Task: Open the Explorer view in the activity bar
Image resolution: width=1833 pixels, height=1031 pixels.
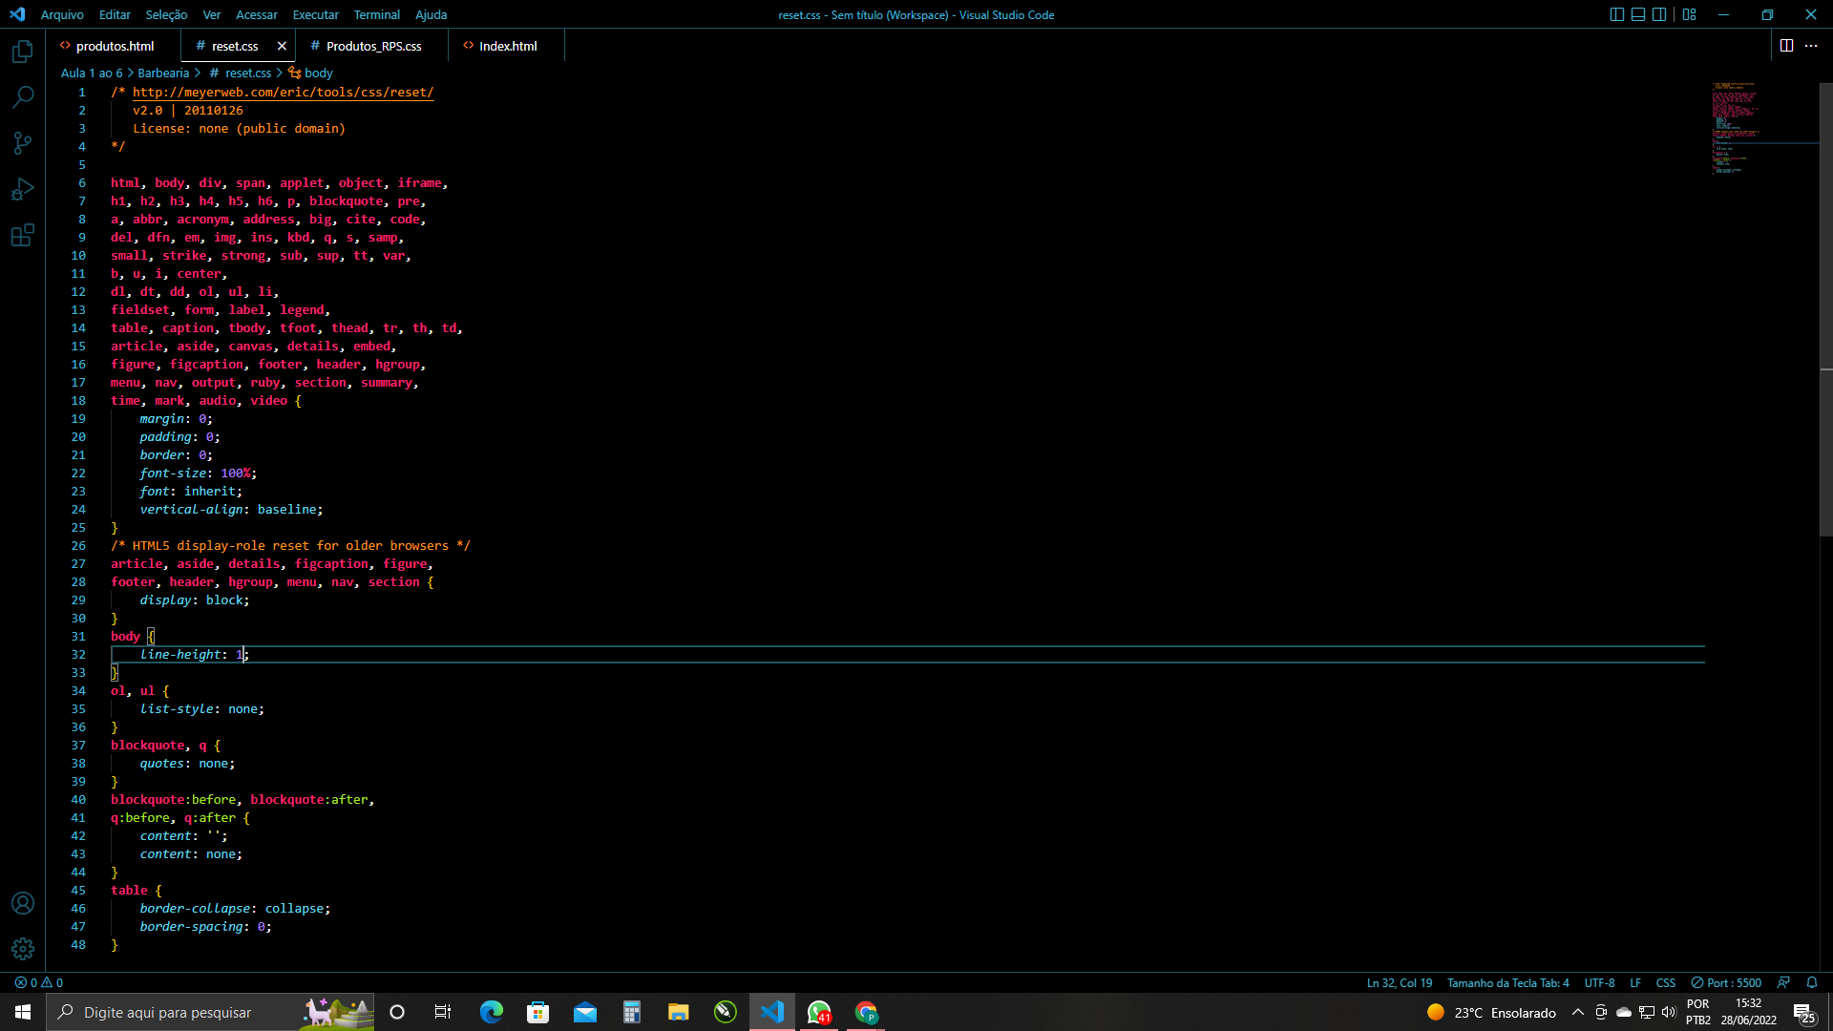Action: [x=23, y=52]
